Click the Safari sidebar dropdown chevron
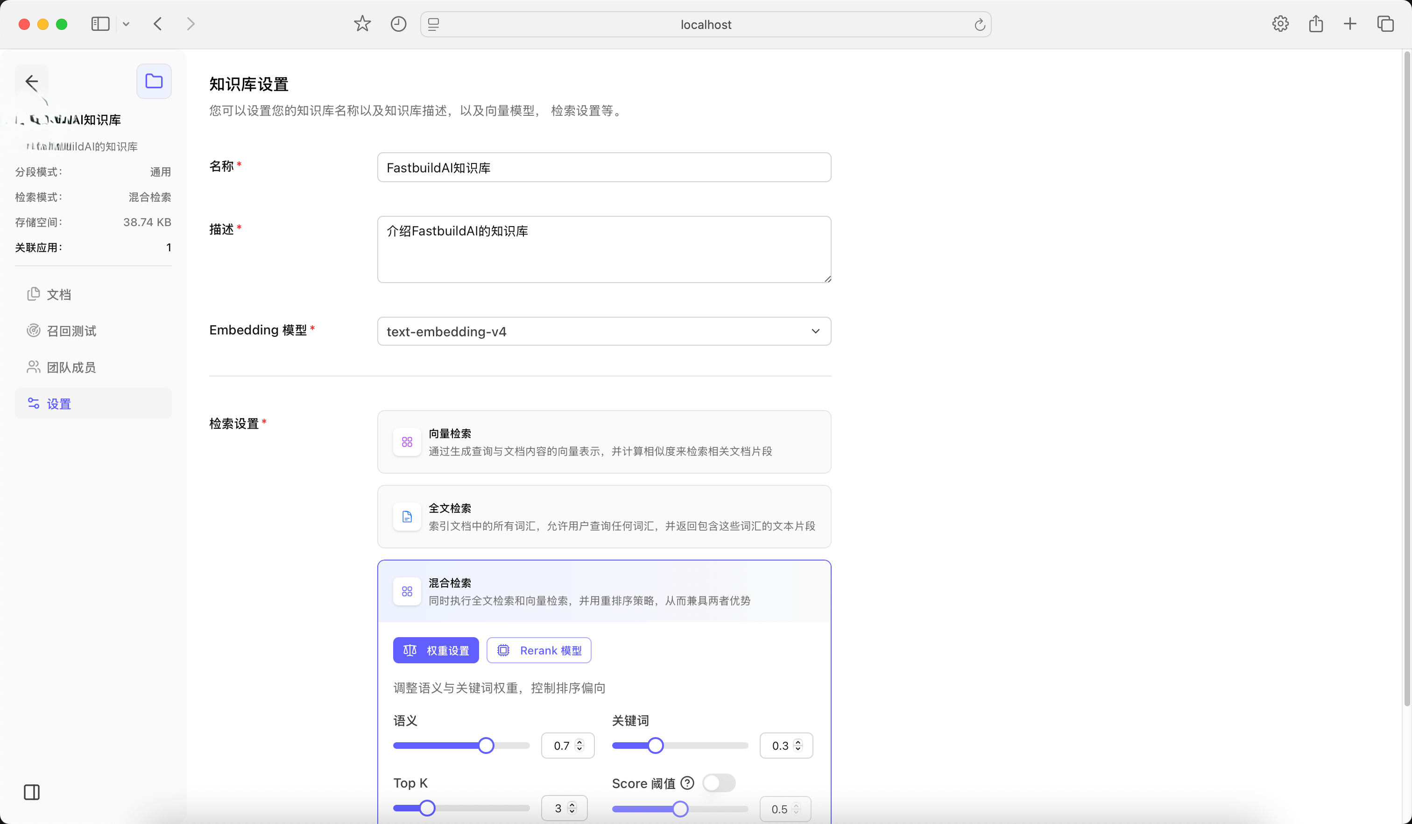 126,24
